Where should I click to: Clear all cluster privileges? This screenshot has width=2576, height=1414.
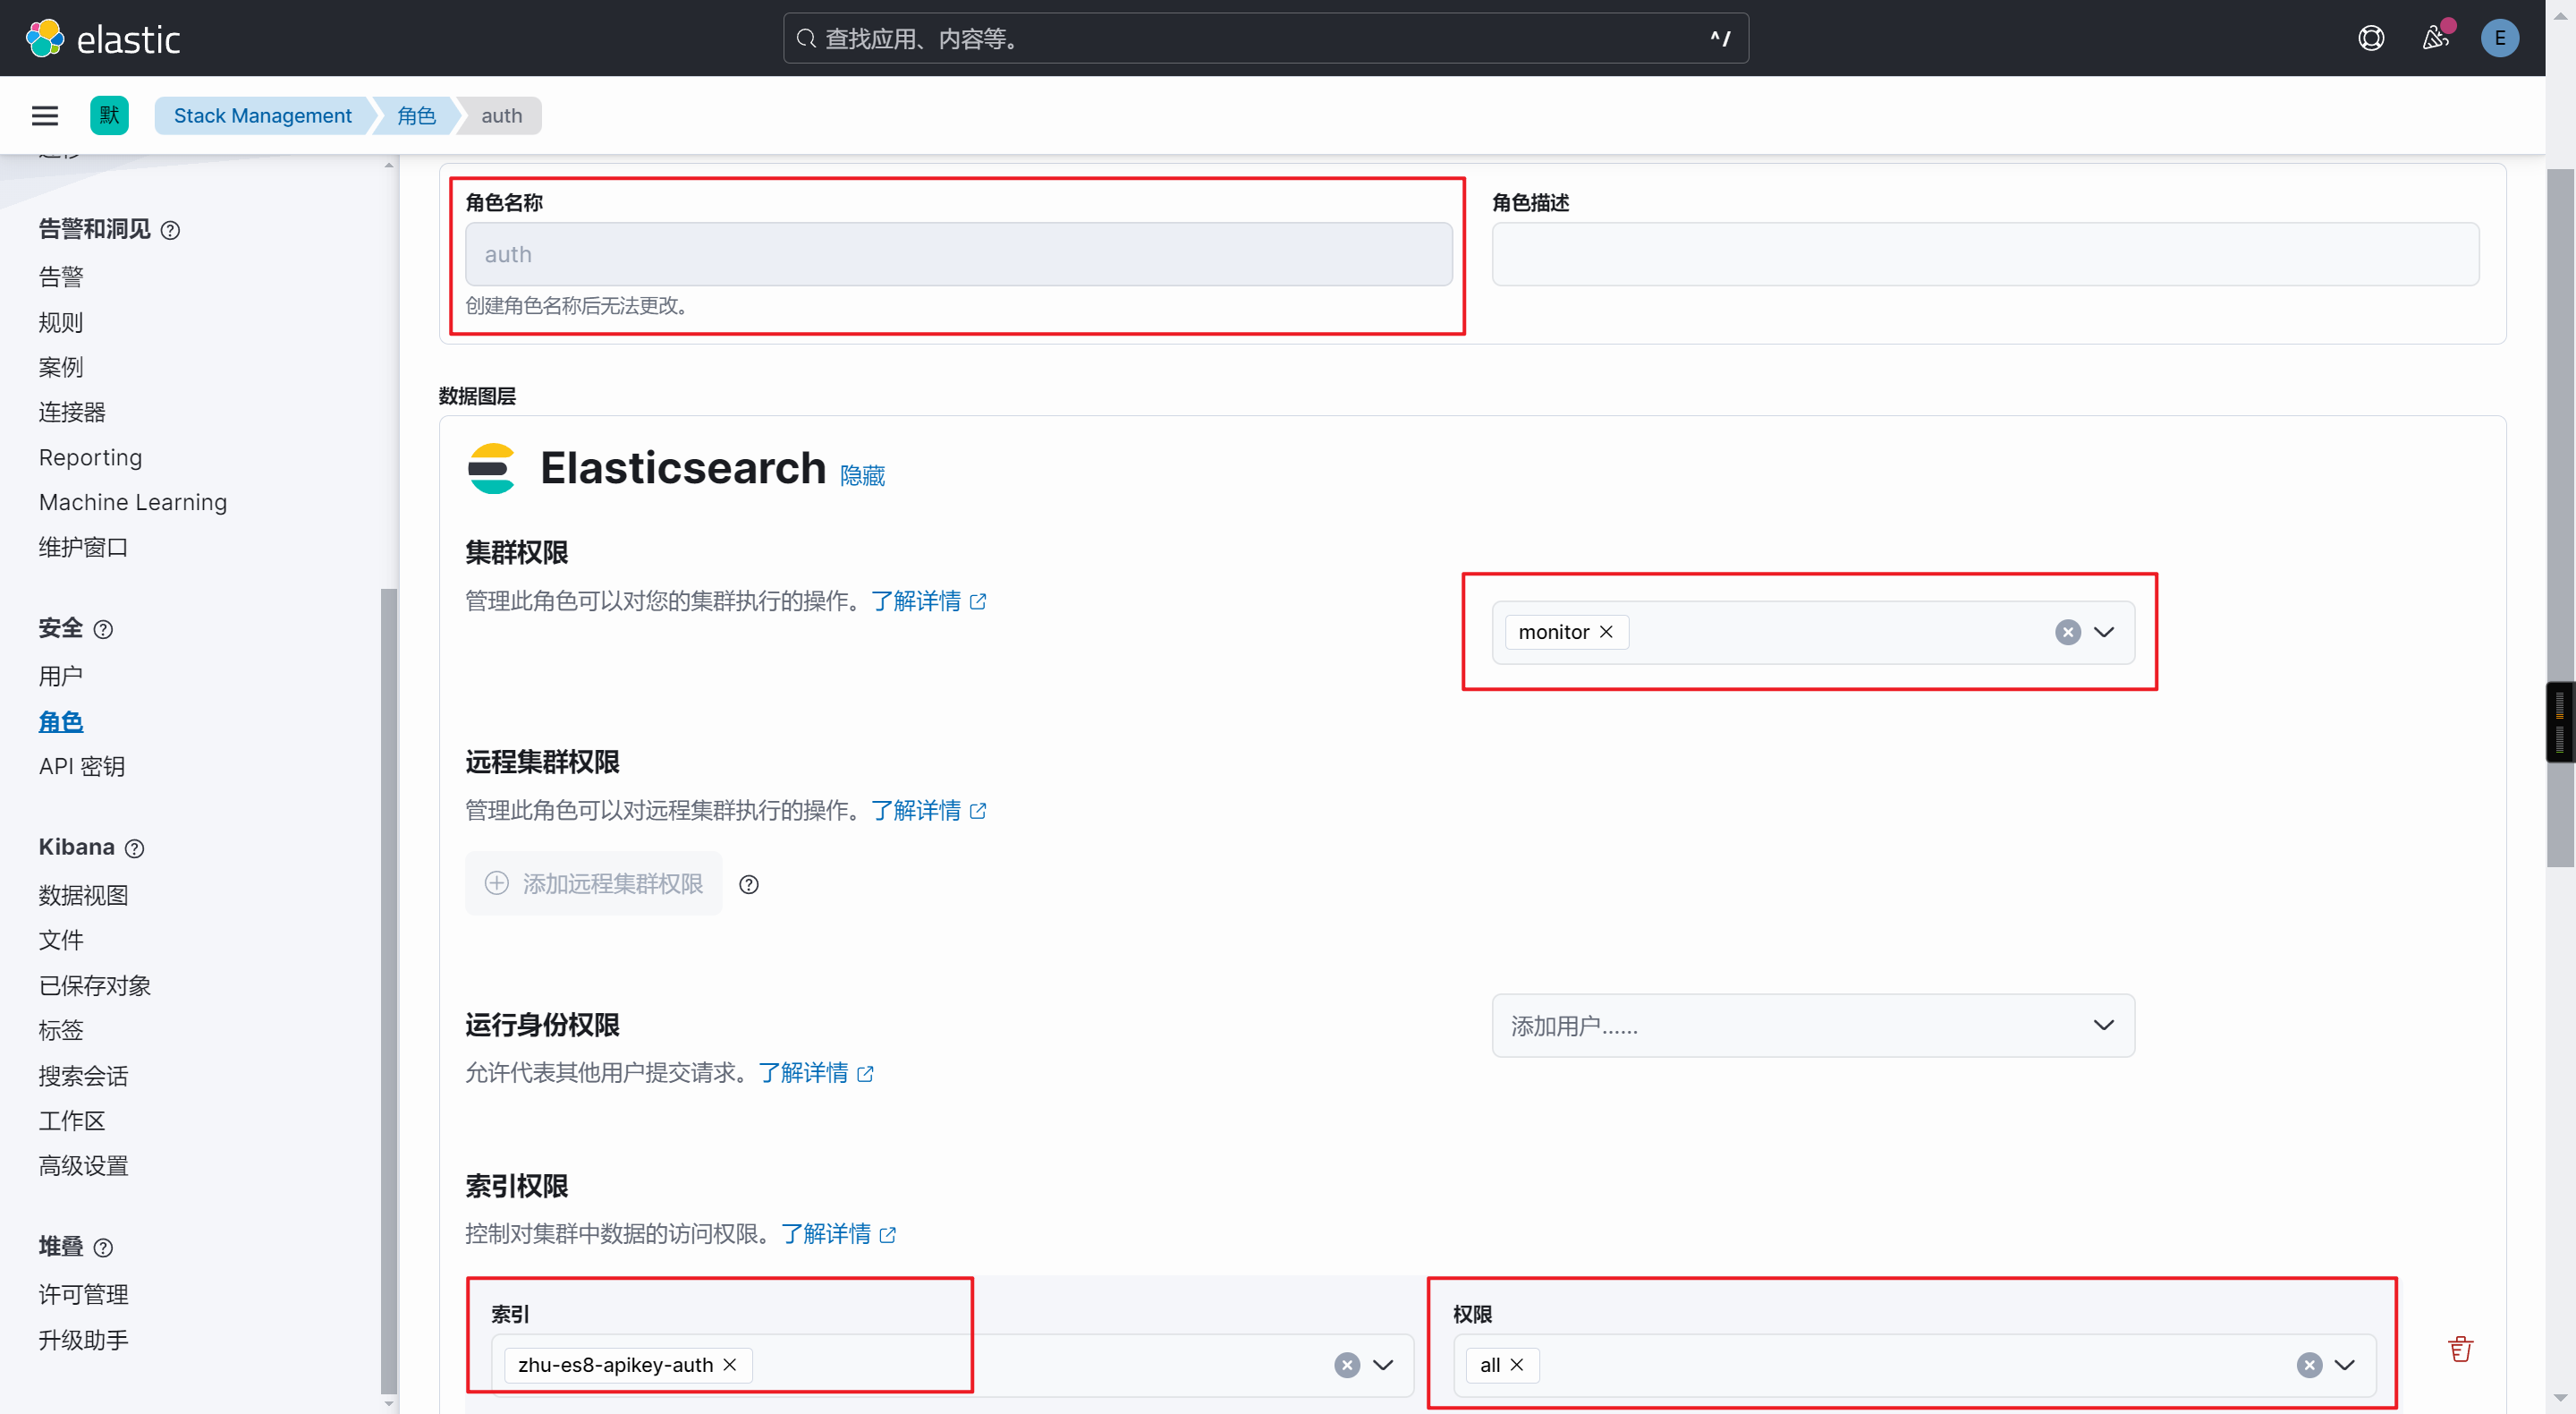(x=2068, y=633)
